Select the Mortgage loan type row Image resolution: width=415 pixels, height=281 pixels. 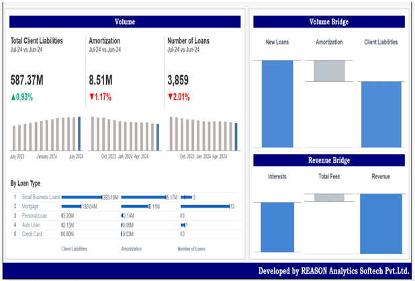(x=32, y=206)
